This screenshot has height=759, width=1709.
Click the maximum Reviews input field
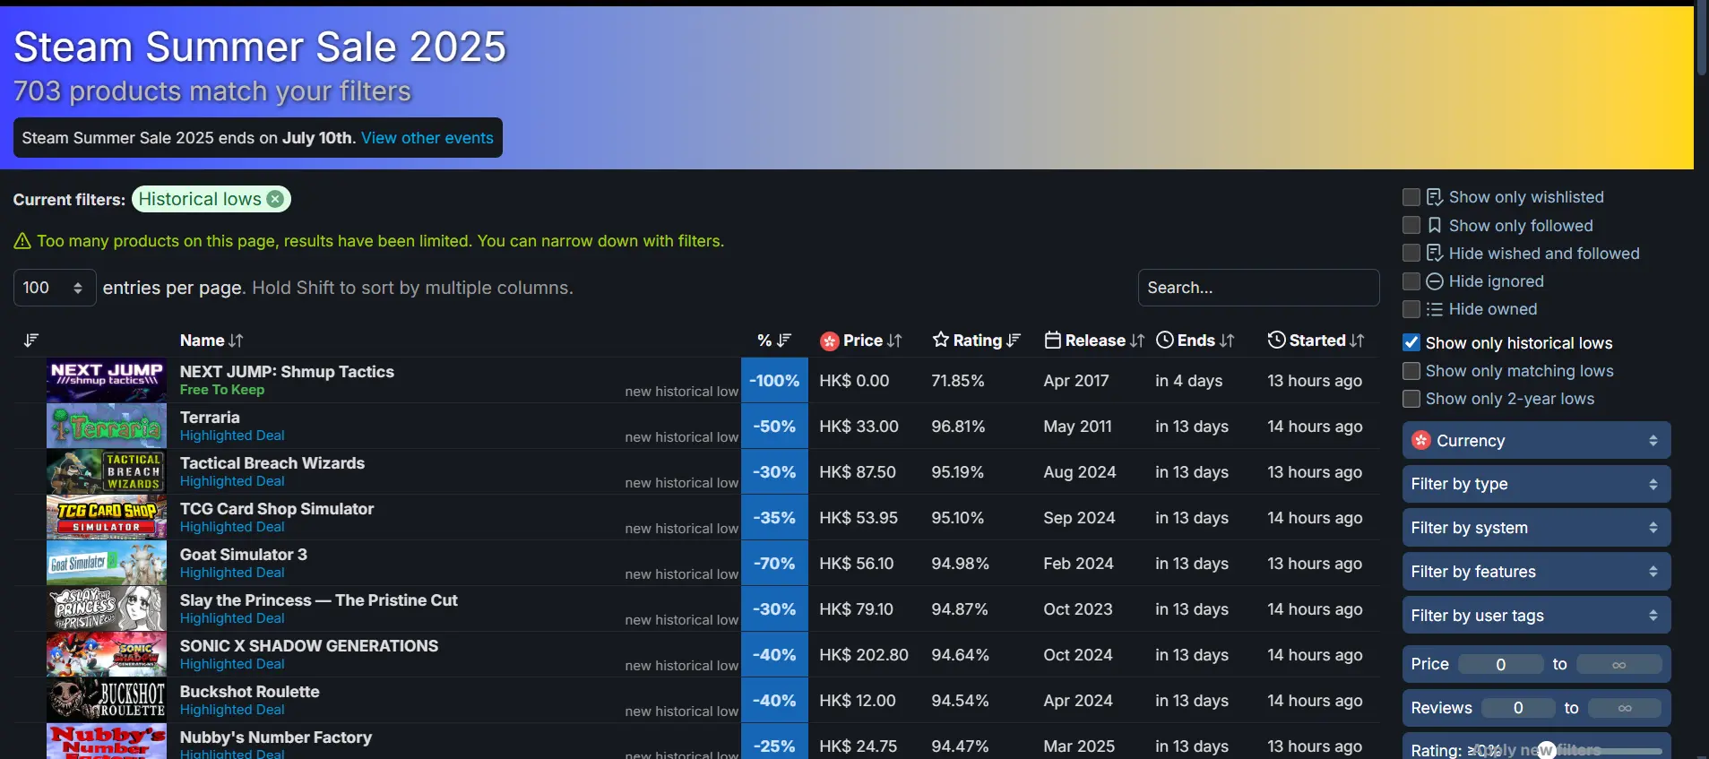click(1625, 708)
